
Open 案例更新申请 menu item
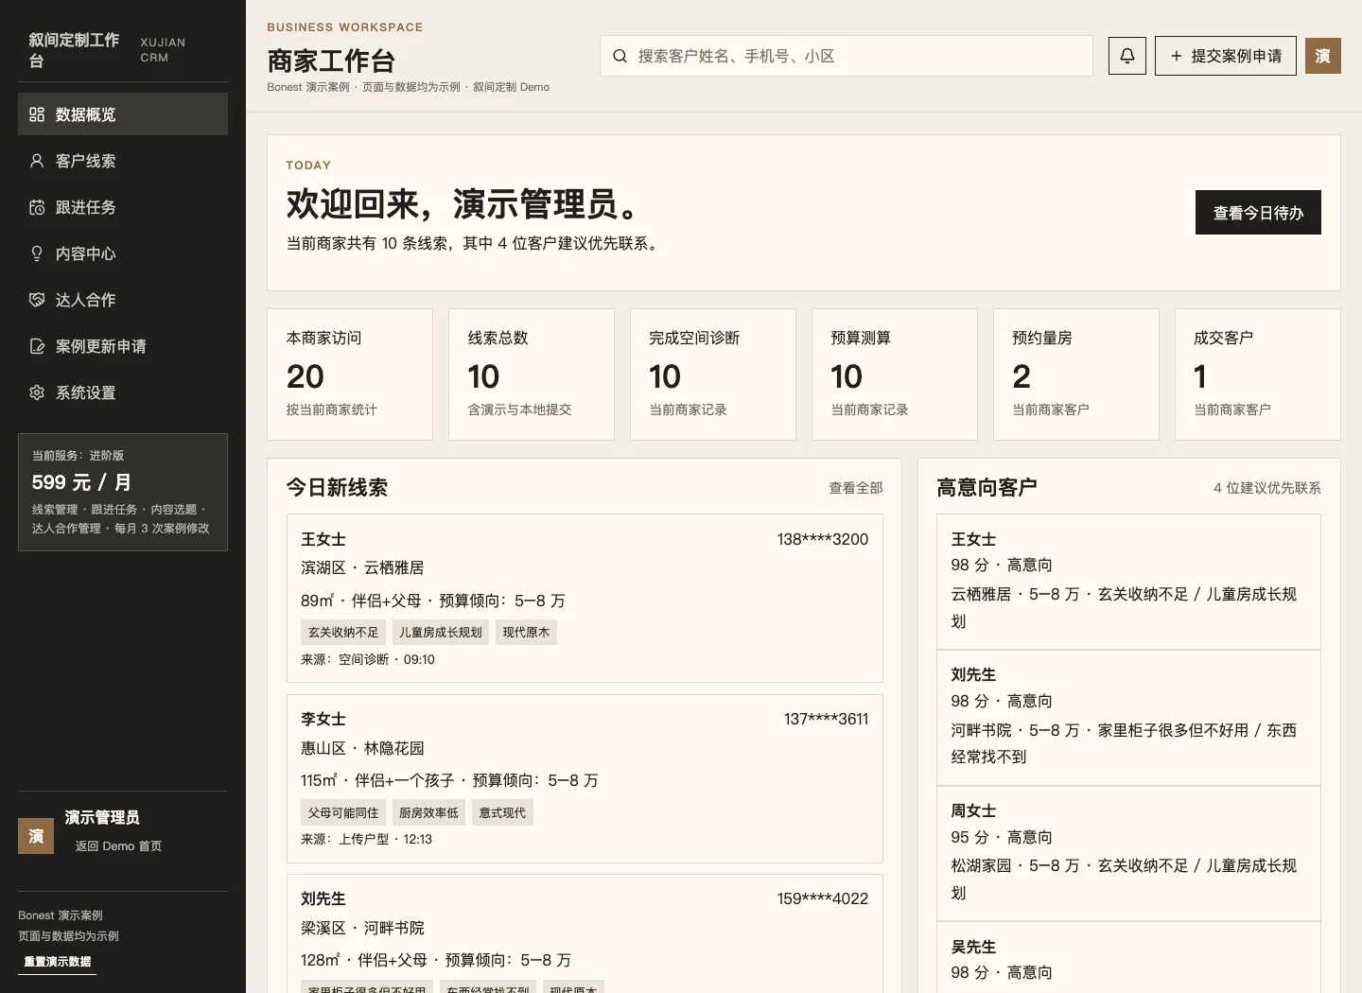point(123,346)
